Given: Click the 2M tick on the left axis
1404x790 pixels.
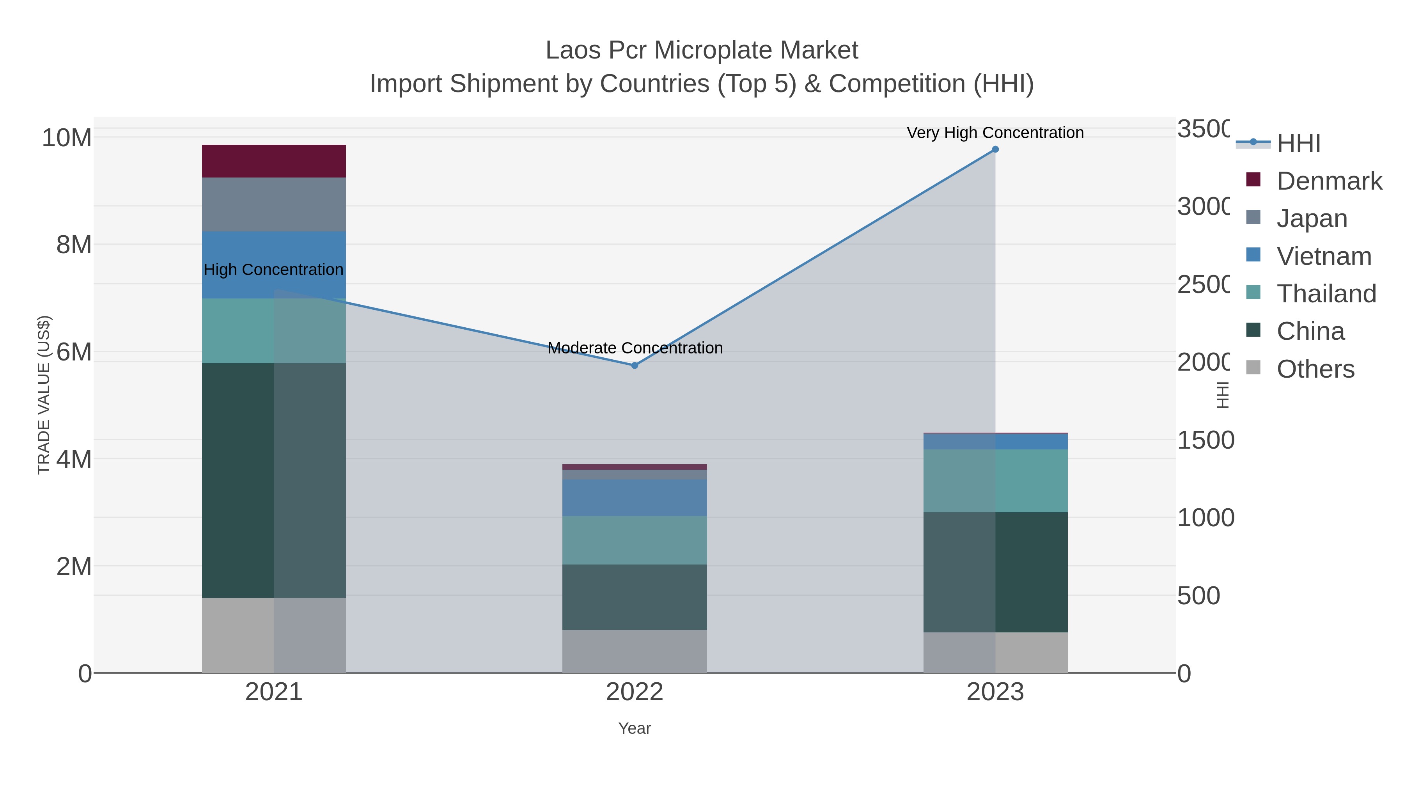Looking at the screenshot, I should pos(74,566).
